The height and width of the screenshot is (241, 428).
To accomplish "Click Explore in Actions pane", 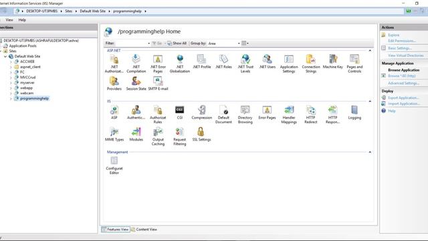I will (394, 35).
